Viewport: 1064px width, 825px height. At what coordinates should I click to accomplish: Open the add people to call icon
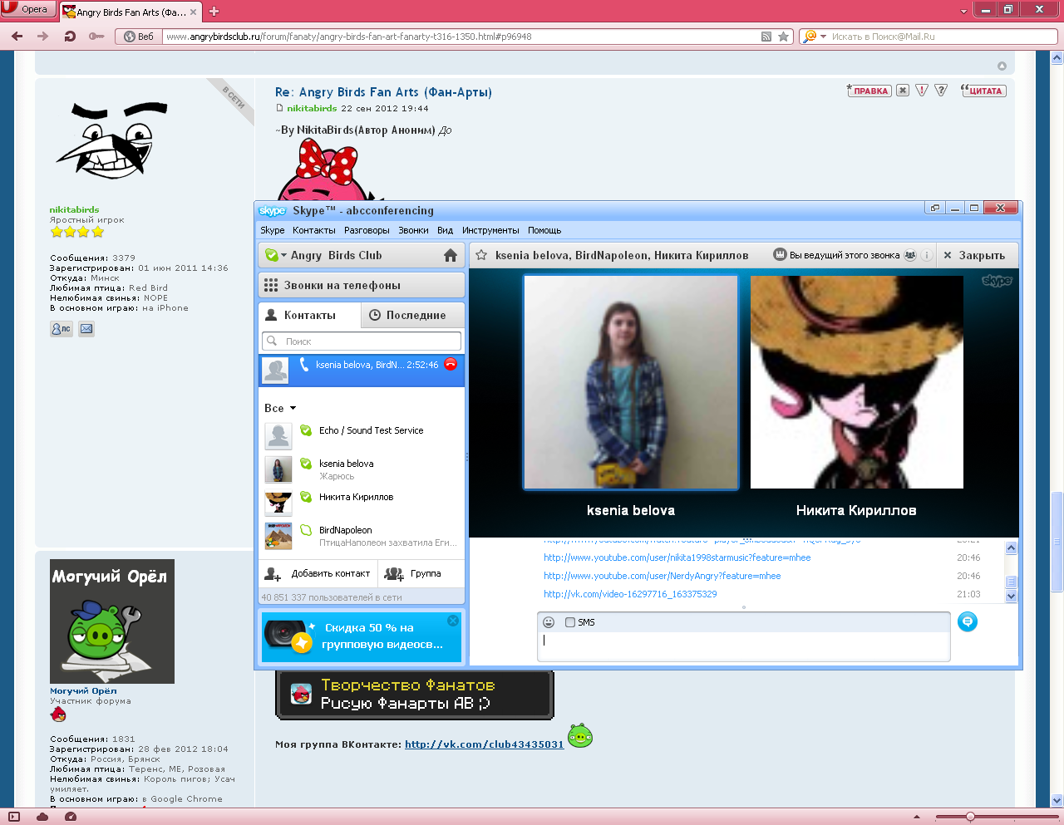(910, 255)
